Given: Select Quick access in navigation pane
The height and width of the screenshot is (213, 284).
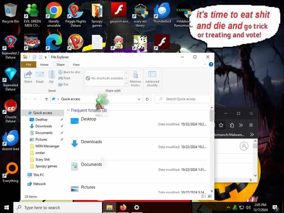Looking at the screenshot, I should (42, 113).
